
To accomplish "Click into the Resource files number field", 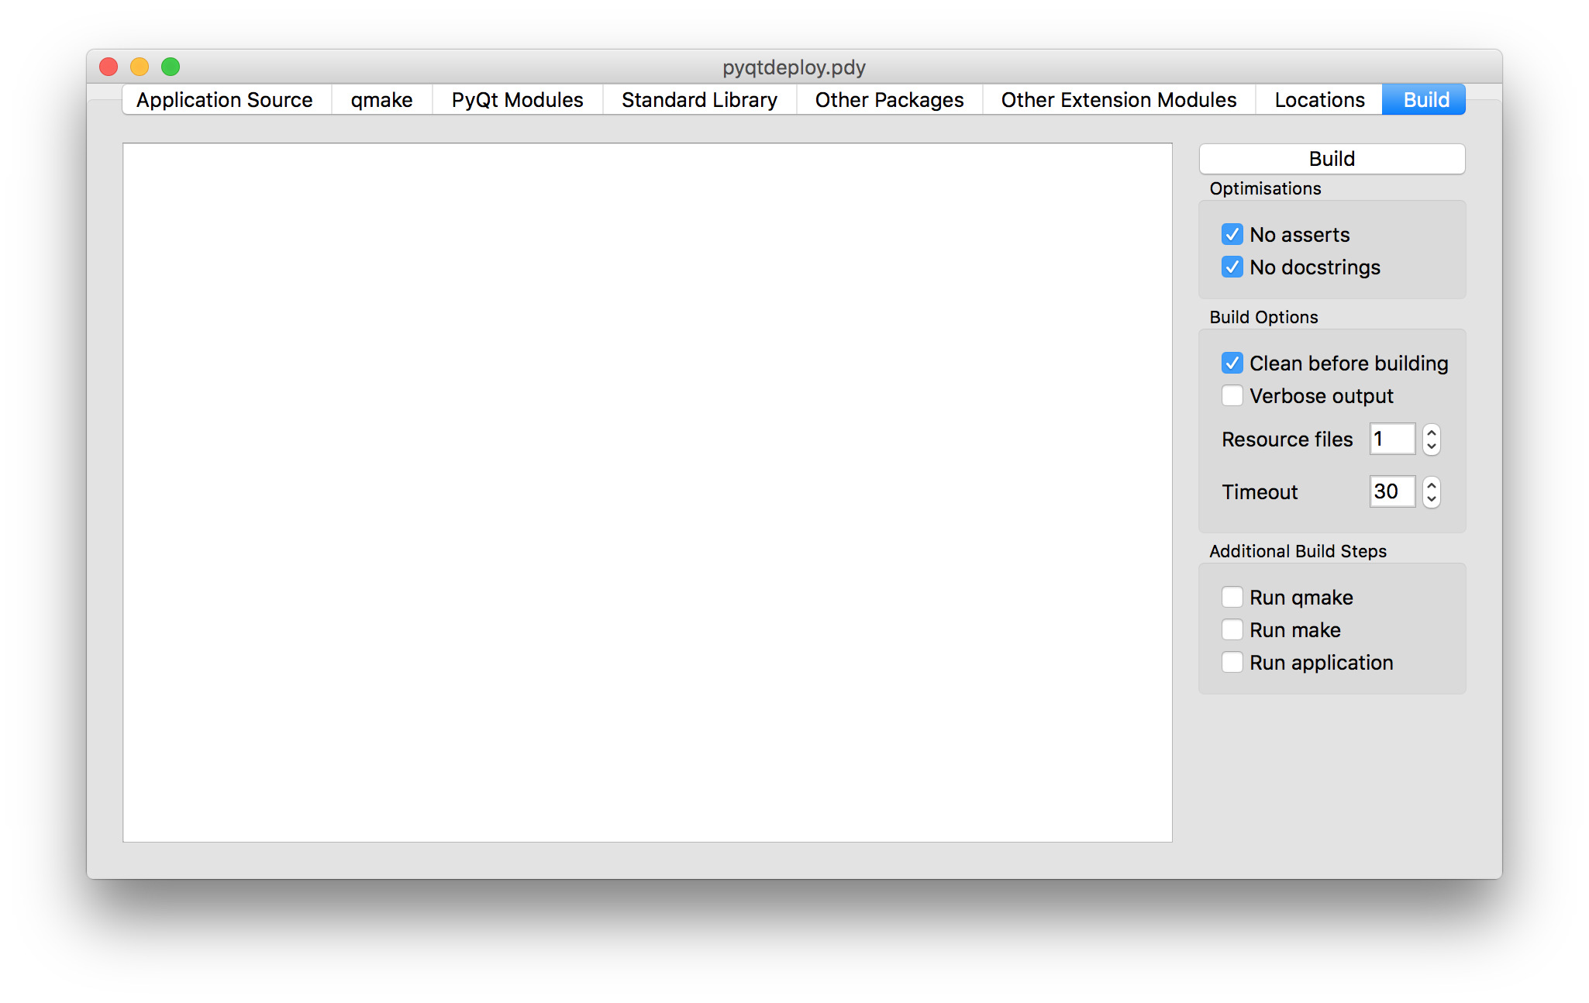I will 1392,439.
